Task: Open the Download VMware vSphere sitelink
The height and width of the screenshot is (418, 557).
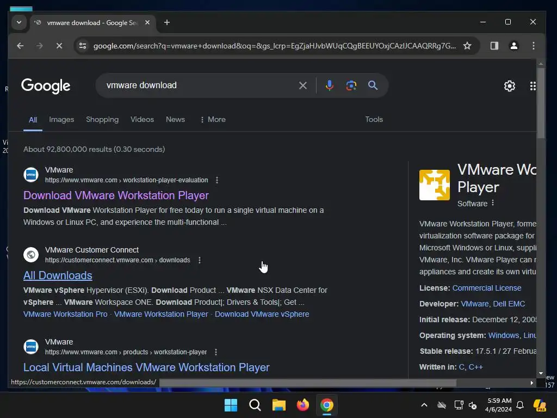Action: point(262,314)
